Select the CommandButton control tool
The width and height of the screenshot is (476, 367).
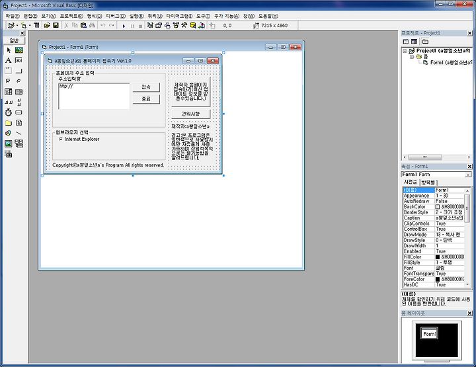19,71
